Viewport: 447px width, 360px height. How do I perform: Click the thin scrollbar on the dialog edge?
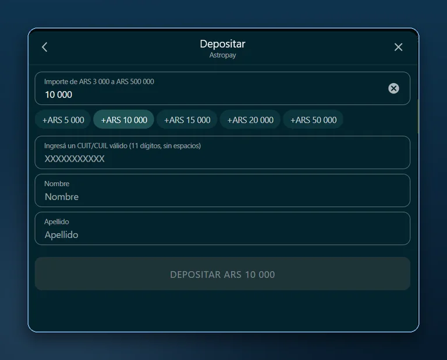coord(418,117)
